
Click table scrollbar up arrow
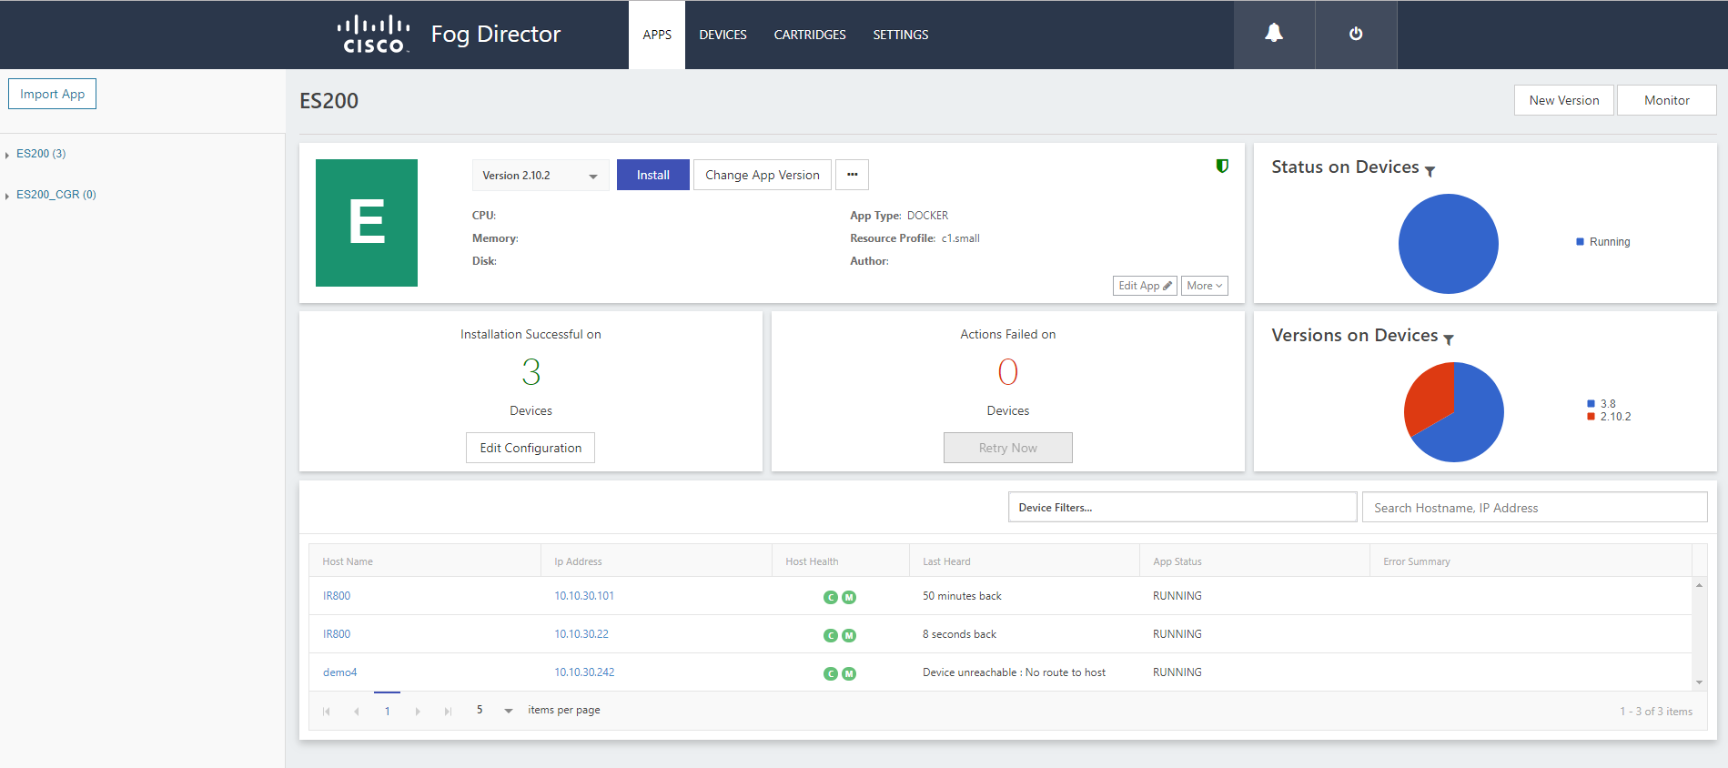point(1699,585)
